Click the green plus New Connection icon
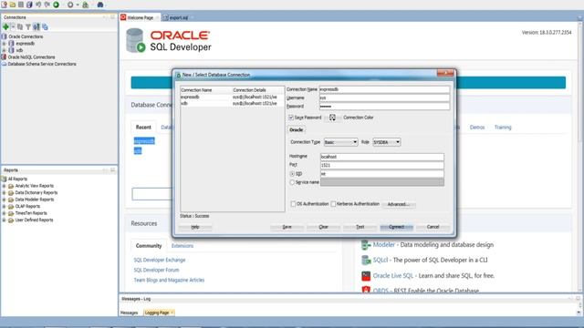Screen dimensions: 584x328 [5, 26]
